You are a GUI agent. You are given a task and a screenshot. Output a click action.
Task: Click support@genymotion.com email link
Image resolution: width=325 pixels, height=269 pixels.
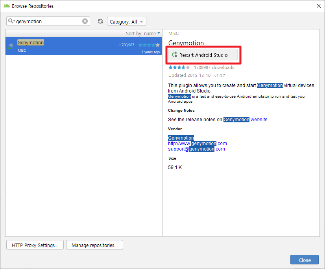coord(196,149)
